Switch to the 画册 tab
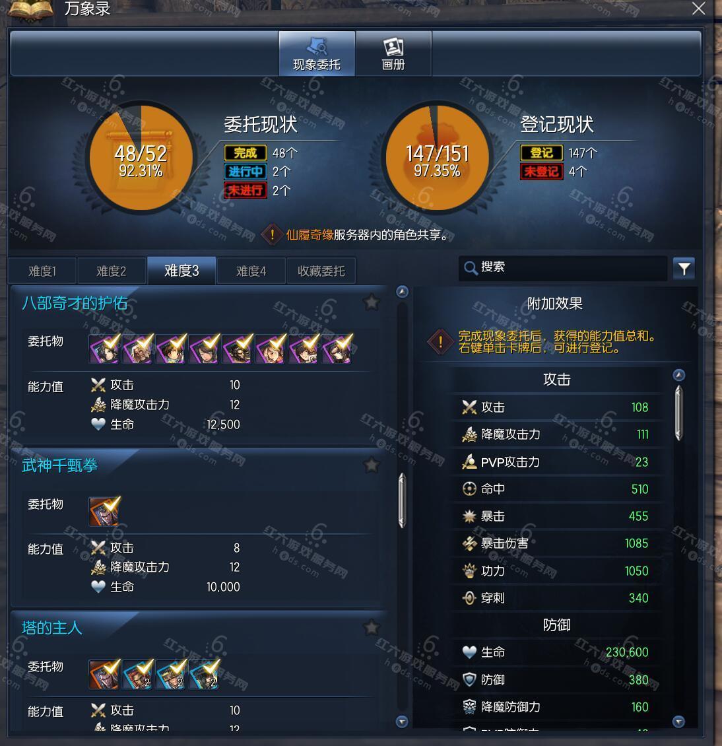Screen dimensions: 722x746 click(x=393, y=53)
